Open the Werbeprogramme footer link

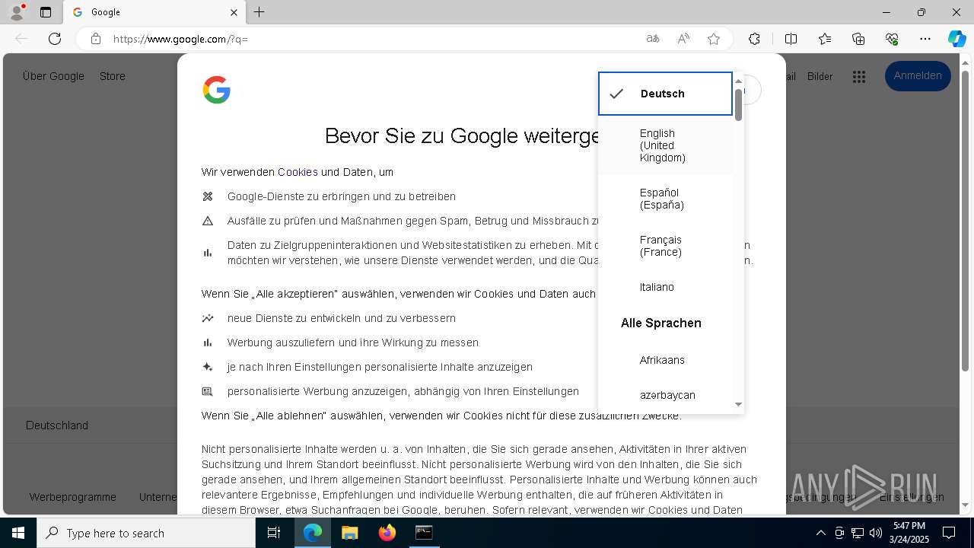73,497
